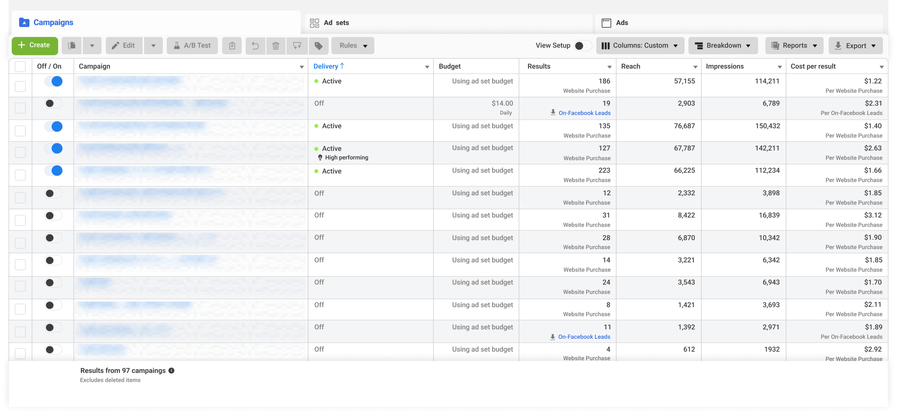Click the duplicate campaign icon

[x=72, y=46]
